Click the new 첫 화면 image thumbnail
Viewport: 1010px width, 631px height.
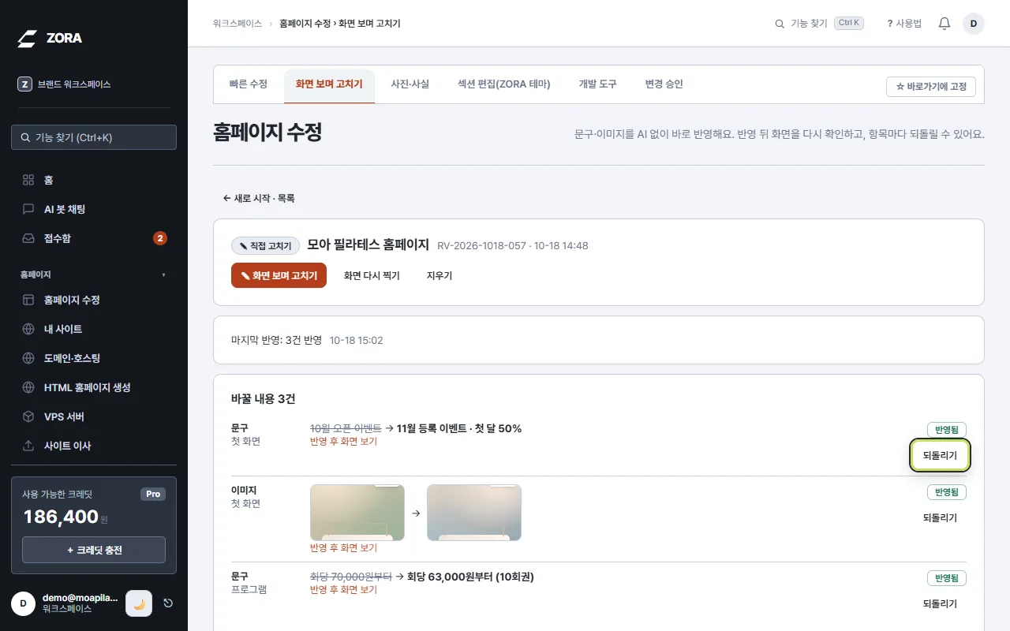coord(474,513)
